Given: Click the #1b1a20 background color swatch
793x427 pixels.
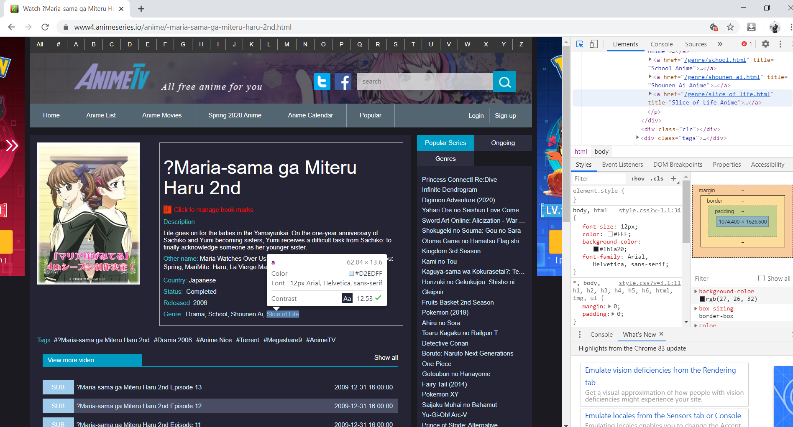Looking at the screenshot, I should pyautogui.click(x=596, y=249).
